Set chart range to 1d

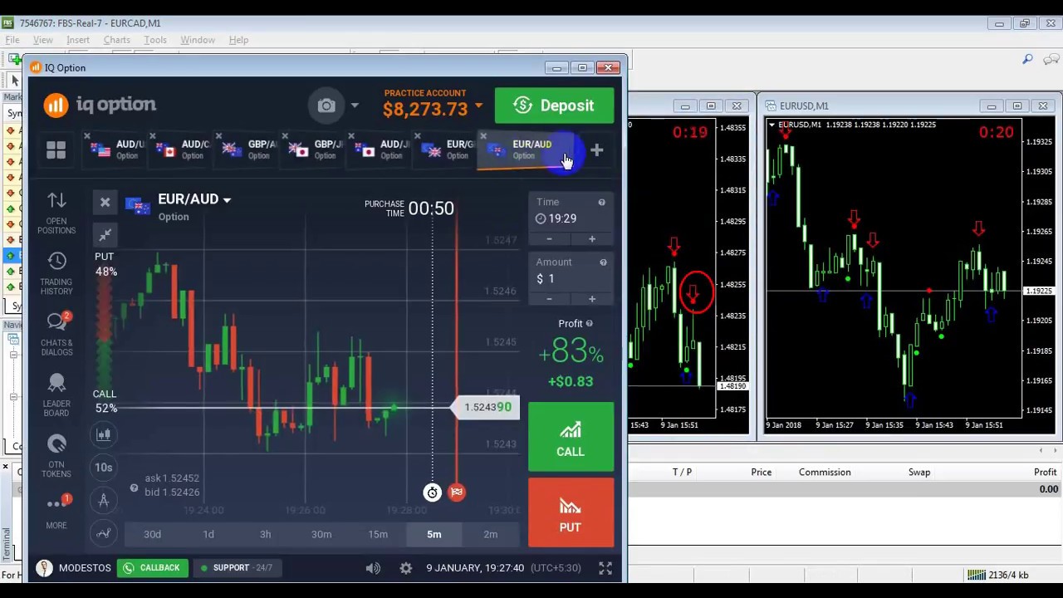click(x=208, y=534)
